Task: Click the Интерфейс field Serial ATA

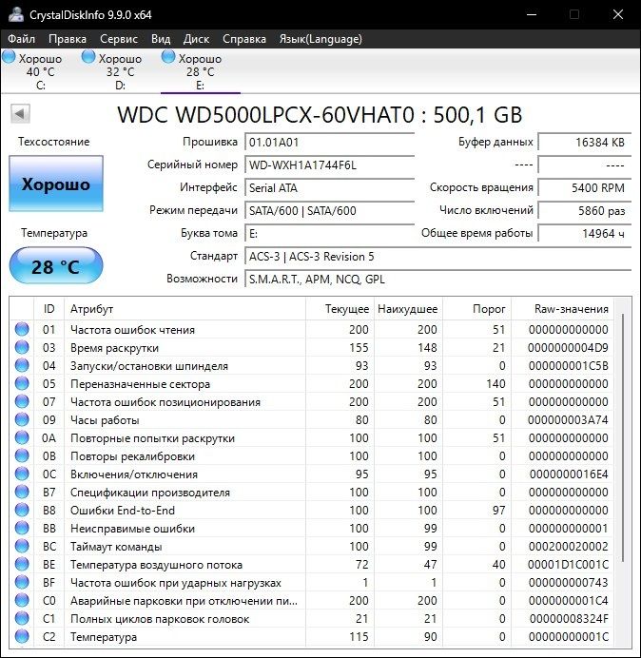Action: 329,187
